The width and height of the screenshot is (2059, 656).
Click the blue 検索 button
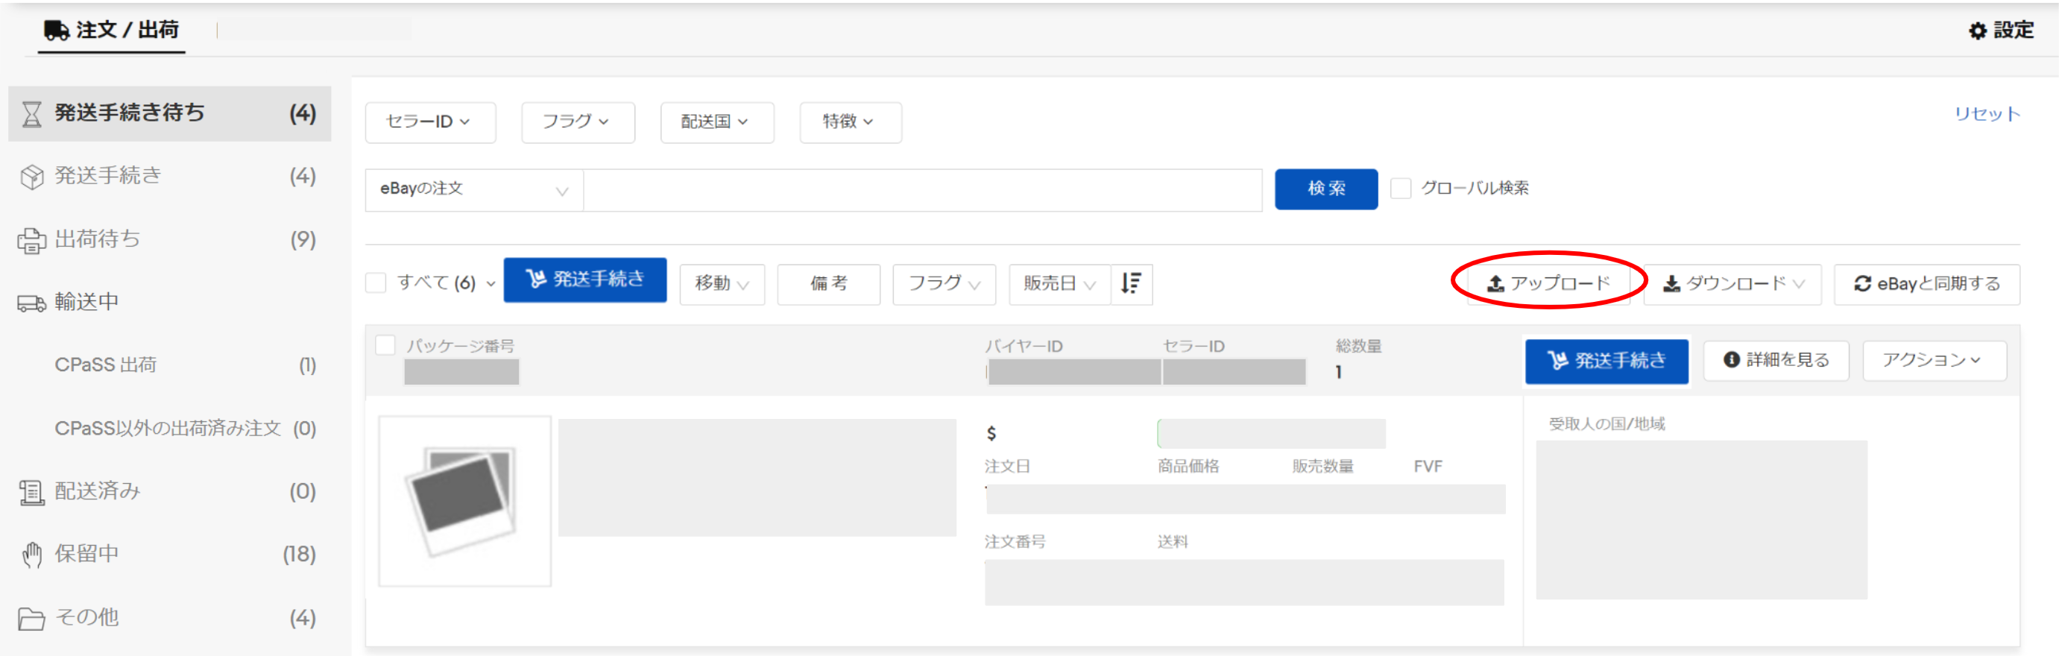[1325, 189]
